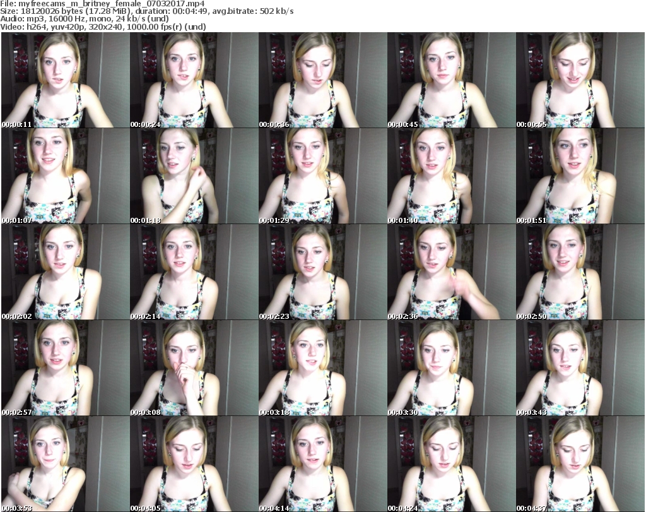
Task: Open the frame stamped 00:01:51
Action: pos(580,176)
